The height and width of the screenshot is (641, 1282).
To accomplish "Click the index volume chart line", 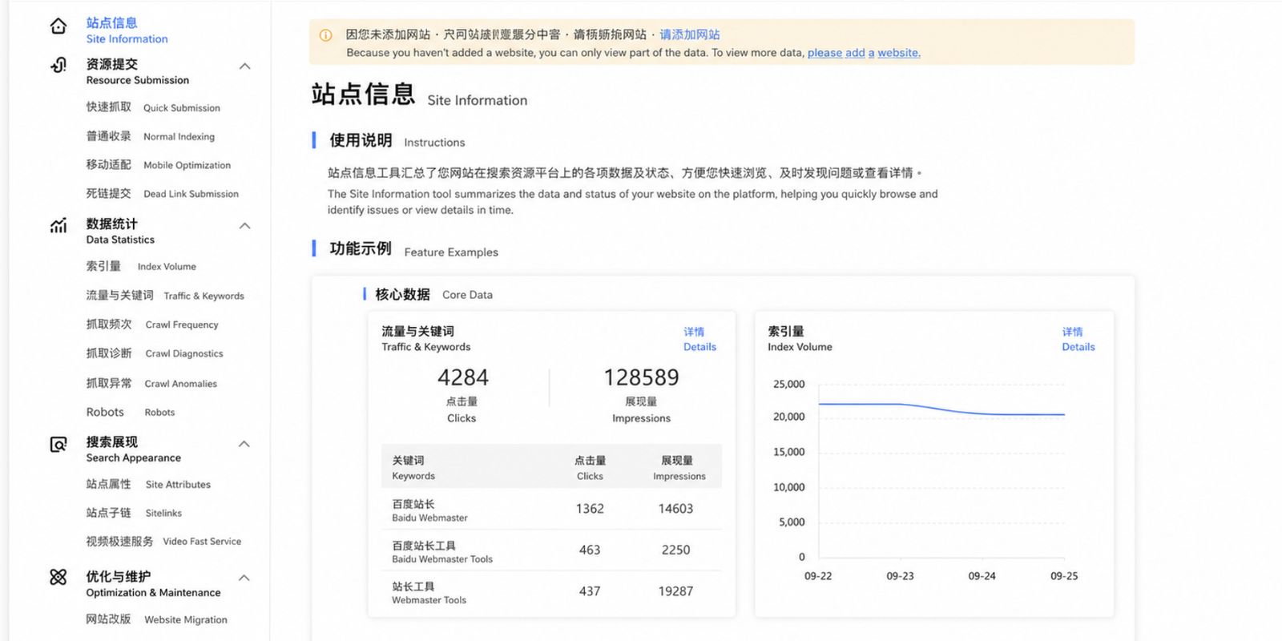I will (x=941, y=409).
